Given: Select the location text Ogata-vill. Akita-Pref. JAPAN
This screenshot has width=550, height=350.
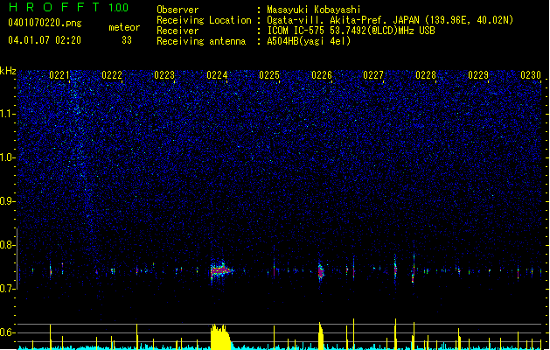Looking at the screenshot, I should [x=343, y=20].
